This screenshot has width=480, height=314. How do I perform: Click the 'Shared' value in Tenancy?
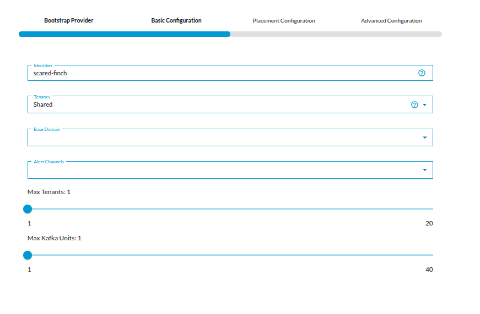pos(43,104)
